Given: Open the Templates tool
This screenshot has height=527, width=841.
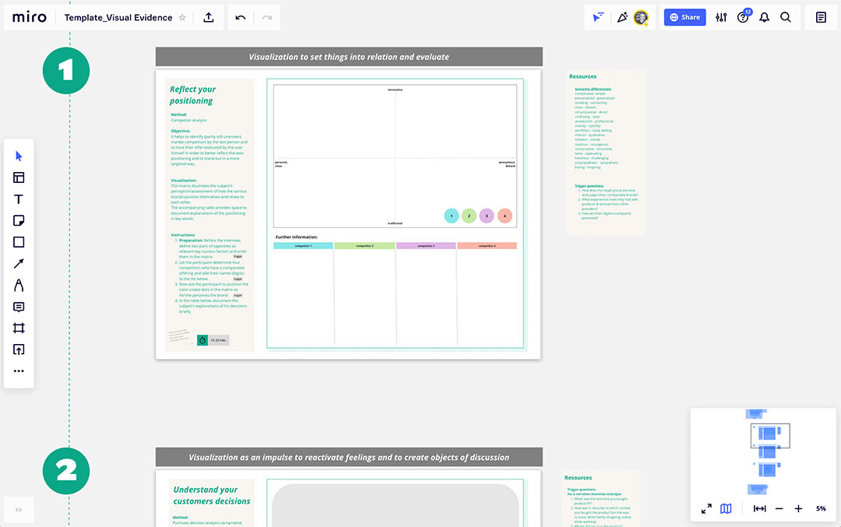Looking at the screenshot, I should click(x=19, y=177).
